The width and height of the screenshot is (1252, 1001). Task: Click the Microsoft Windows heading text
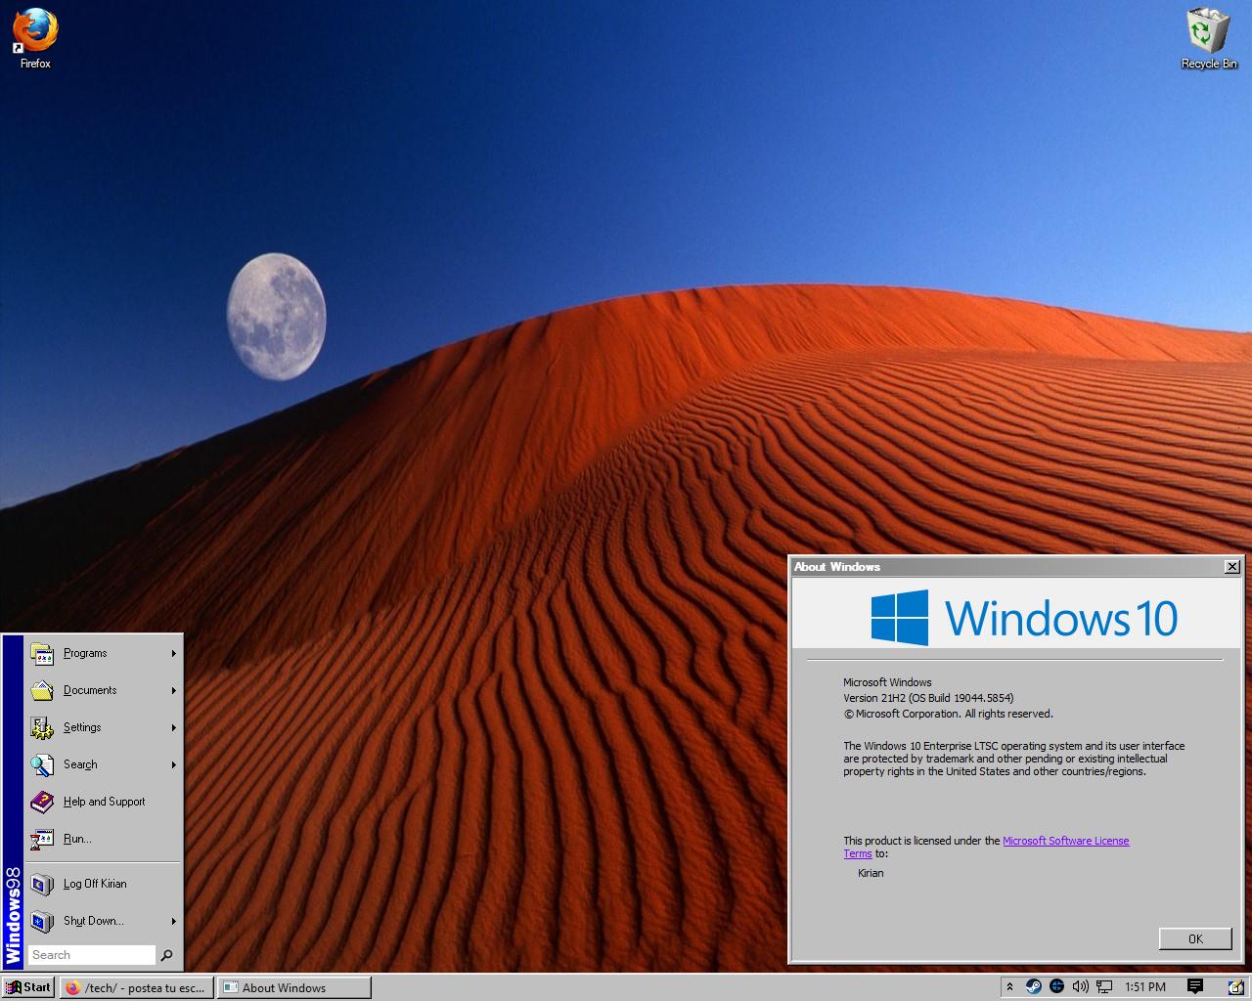click(887, 682)
